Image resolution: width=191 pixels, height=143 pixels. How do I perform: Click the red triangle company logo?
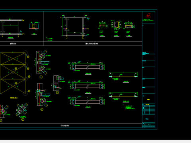coord(148,15)
